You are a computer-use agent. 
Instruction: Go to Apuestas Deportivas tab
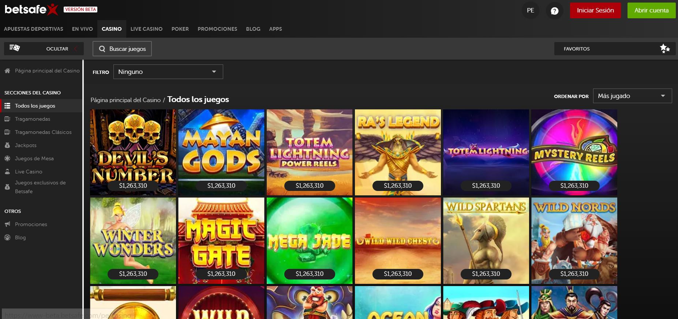[x=34, y=29]
